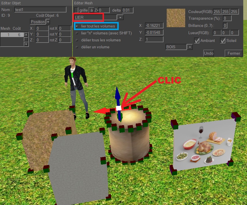Choose 'délier un volume' radio option

pos(77,47)
